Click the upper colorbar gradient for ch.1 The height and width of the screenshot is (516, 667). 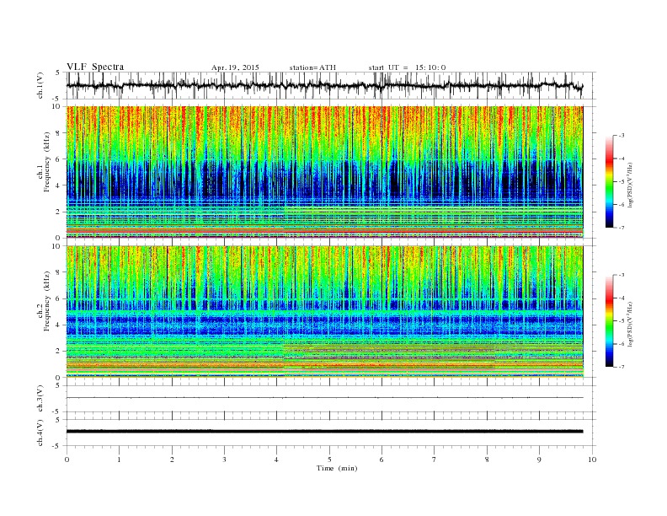pyautogui.click(x=609, y=181)
